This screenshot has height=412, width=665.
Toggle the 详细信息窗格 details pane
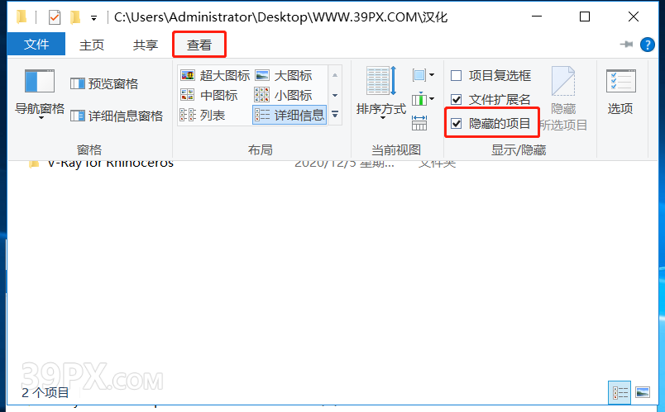click(117, 116)
